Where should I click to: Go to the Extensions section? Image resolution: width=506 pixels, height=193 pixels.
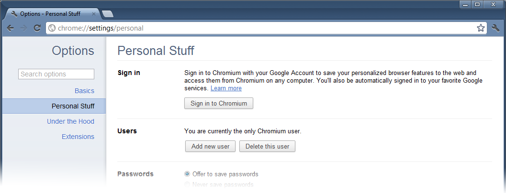tap(78, 137)
